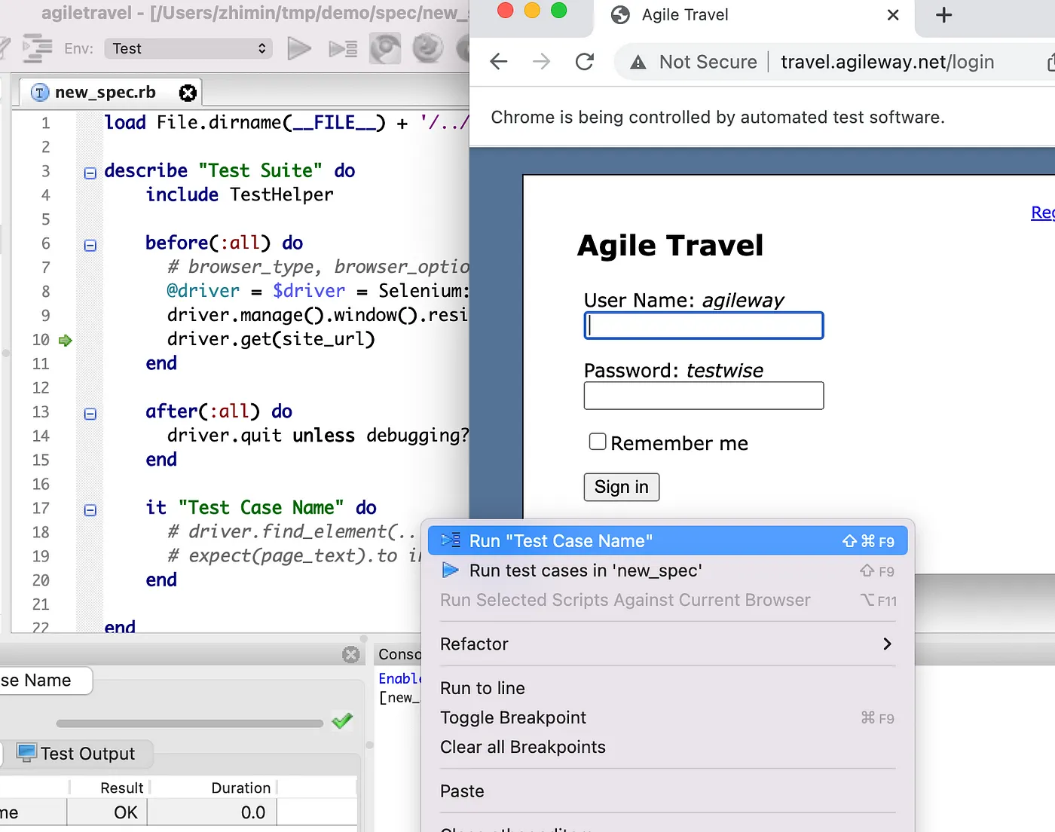Open the Test Output tab
This screenshot has height=832, width=1055.
tap(77, 754)
